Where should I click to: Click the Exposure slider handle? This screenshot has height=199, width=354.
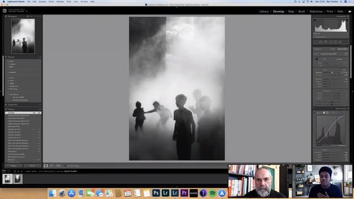[332, 72]
